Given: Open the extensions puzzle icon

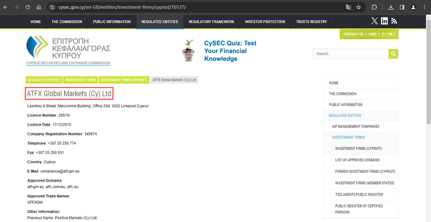Looking at the screenshot, I should point(374,8).
